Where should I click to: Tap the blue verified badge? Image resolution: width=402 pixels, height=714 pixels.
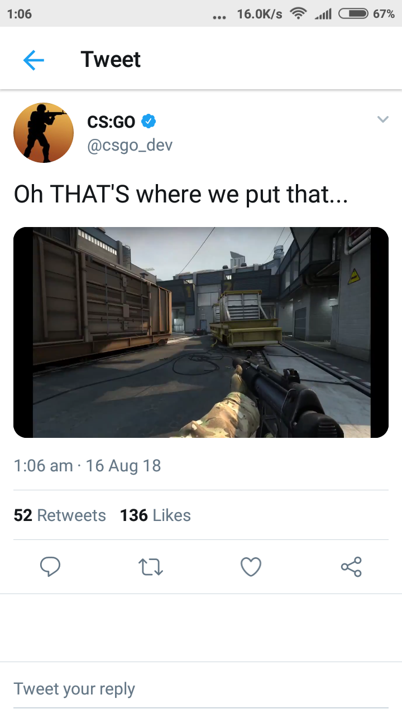tap(148, 120)
